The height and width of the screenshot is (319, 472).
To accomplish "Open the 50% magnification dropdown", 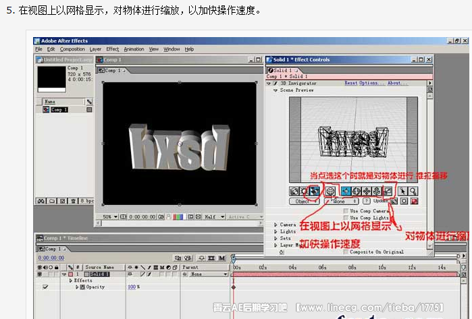I will pos(110,216).
